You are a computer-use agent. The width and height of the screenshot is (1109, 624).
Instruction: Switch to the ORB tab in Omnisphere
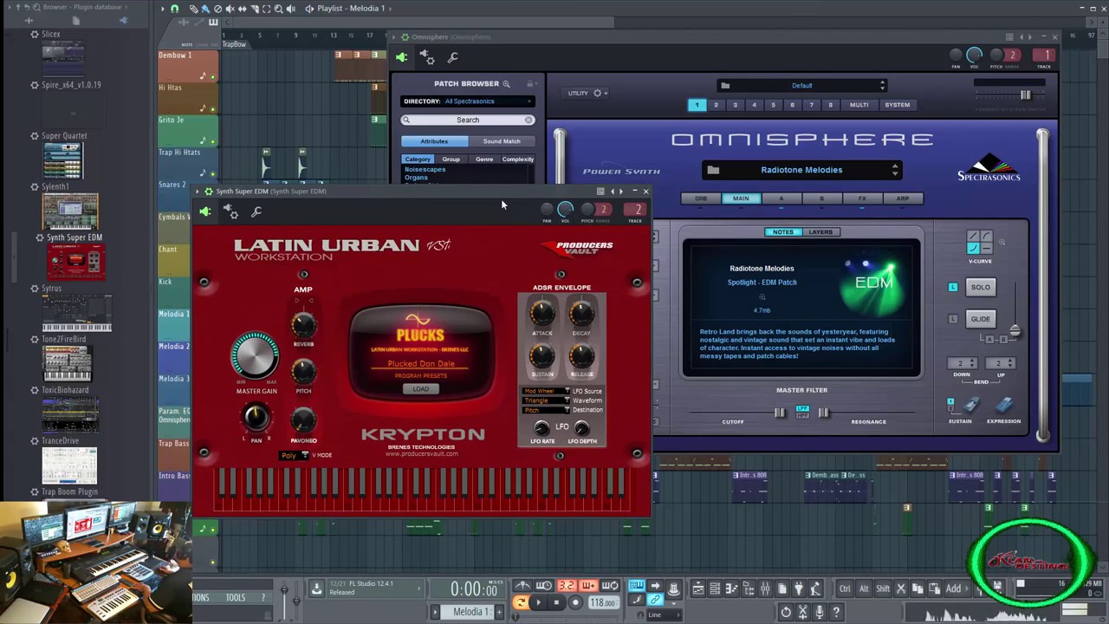point(700,198)
